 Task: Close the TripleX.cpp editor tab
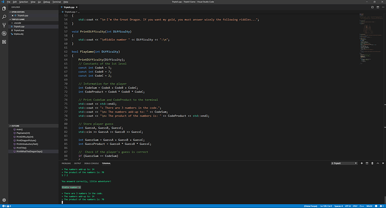(77, 7)
